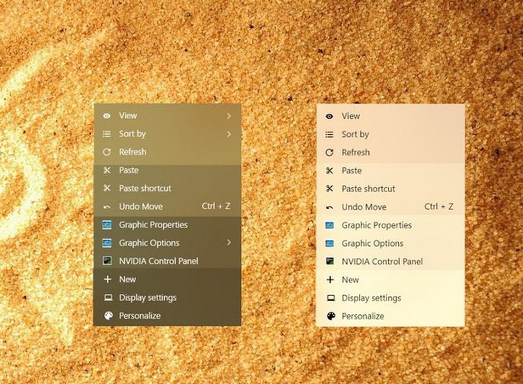Click the undo arrow icon in light menu
Viewport: 523px width, 384px height.
click(329, 207)
